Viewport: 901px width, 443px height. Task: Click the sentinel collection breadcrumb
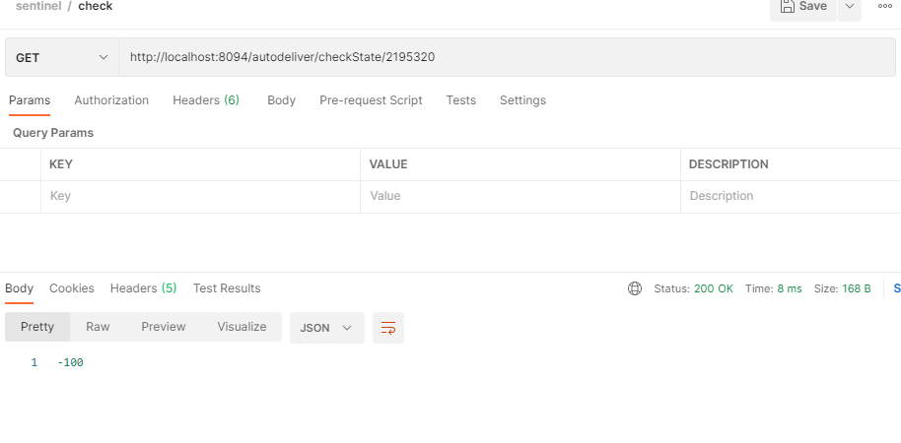[x=38, y=6]
